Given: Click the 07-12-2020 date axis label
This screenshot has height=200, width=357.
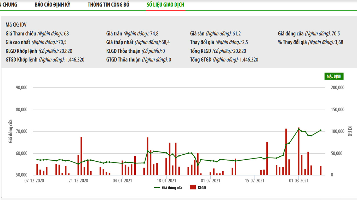Looking at the screenshot, I should (x=34, y=181).
